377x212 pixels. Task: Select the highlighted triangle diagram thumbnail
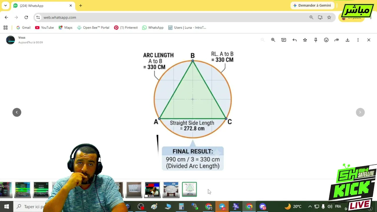(x=189, y=189)
